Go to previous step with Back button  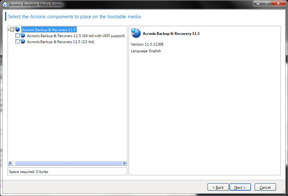218,187
